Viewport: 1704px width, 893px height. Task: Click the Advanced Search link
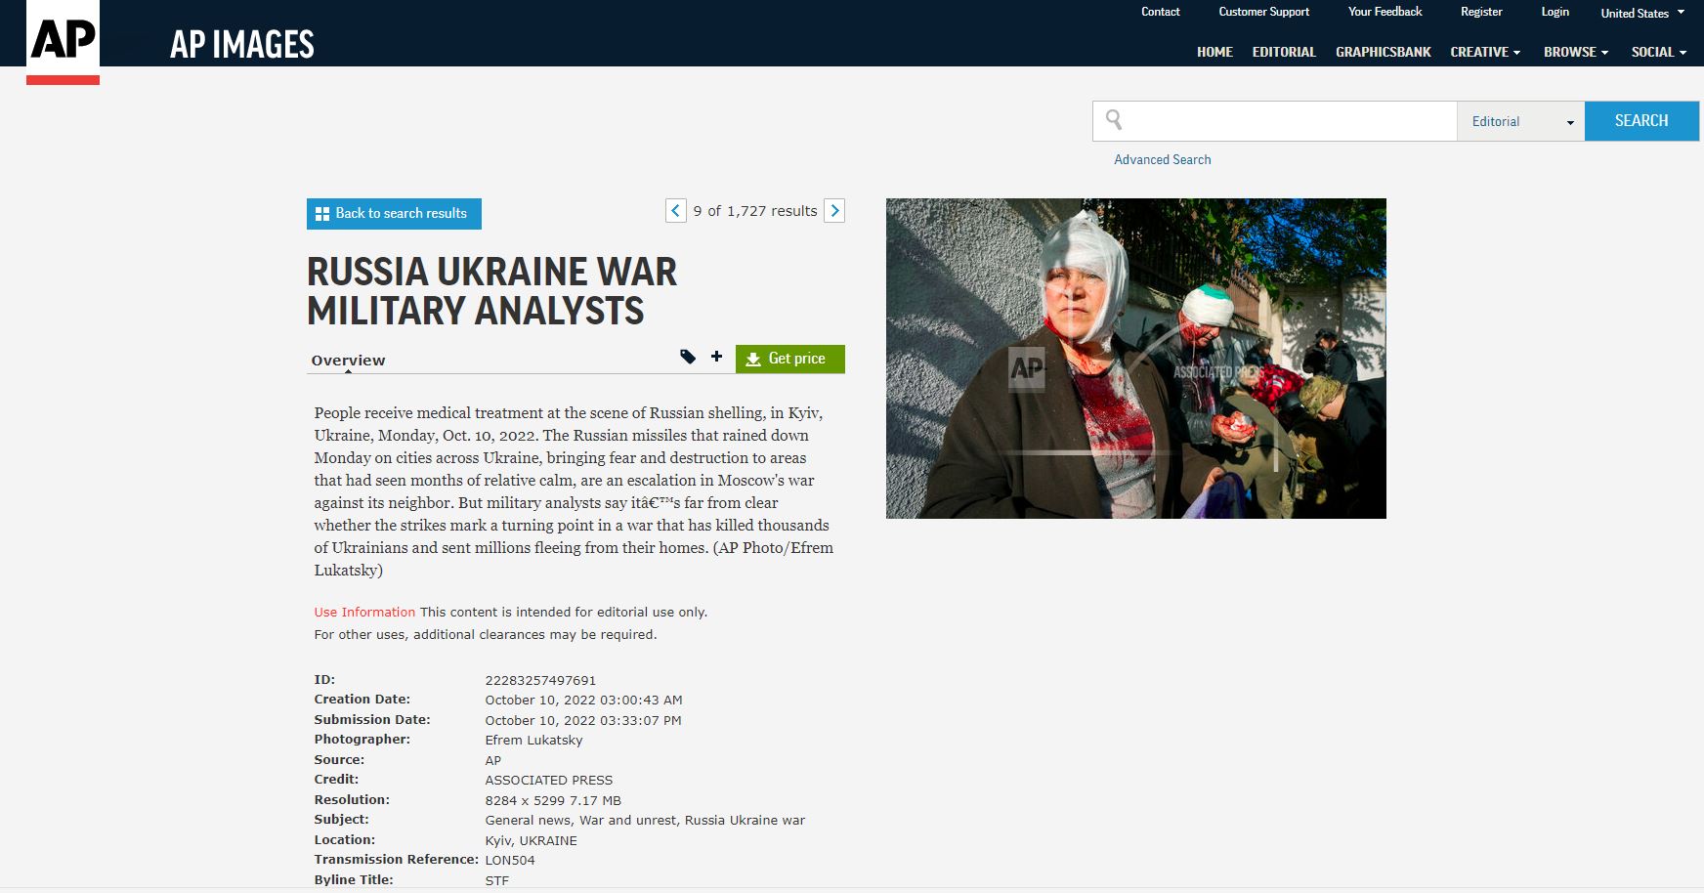(x=1162, y=159)
